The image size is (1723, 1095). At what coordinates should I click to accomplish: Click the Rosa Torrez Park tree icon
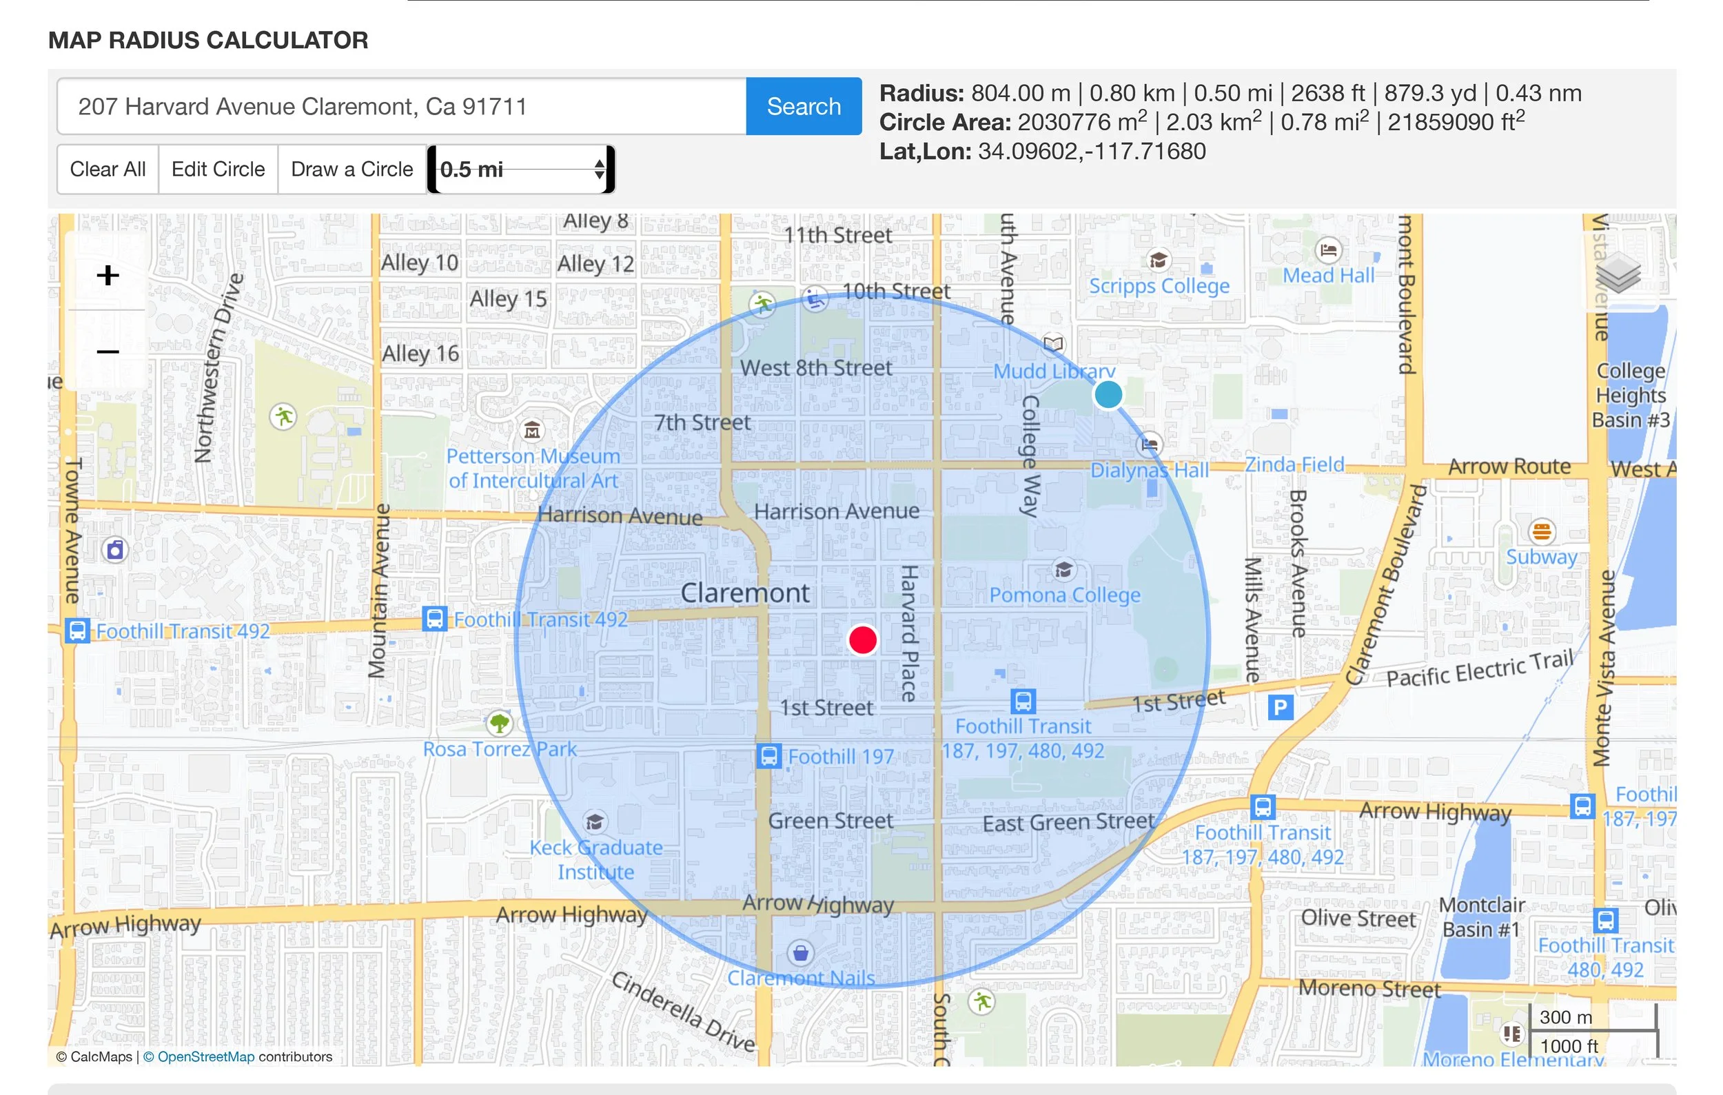[499, 723]
